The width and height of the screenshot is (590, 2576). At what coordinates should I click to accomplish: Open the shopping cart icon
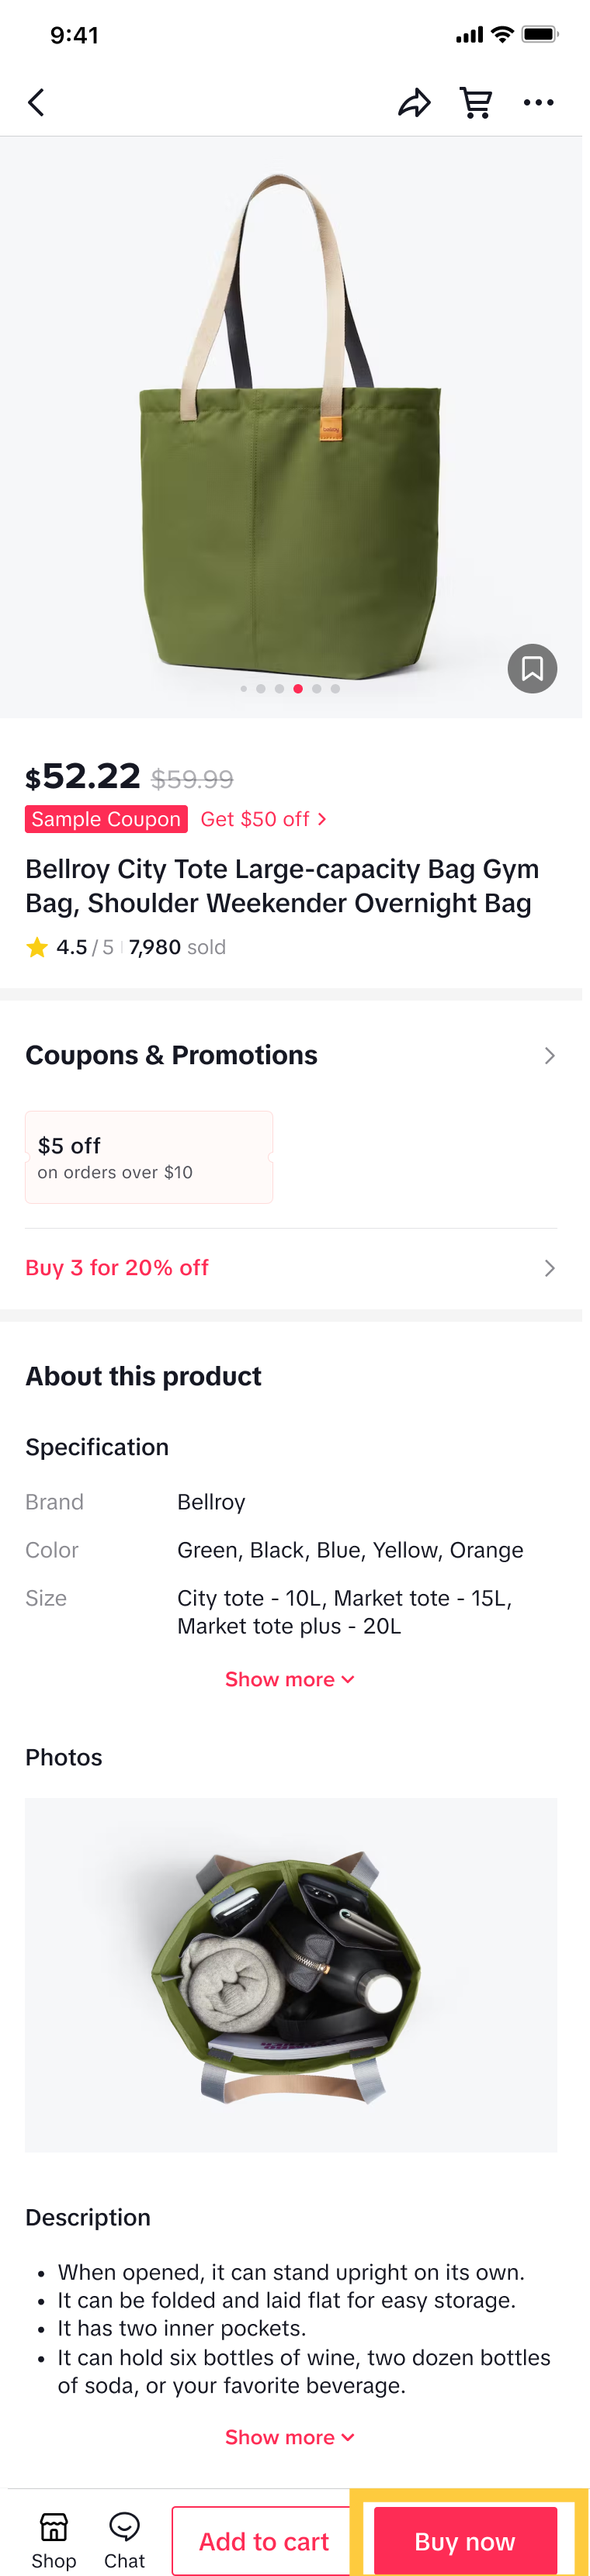[x=476, y=102]
